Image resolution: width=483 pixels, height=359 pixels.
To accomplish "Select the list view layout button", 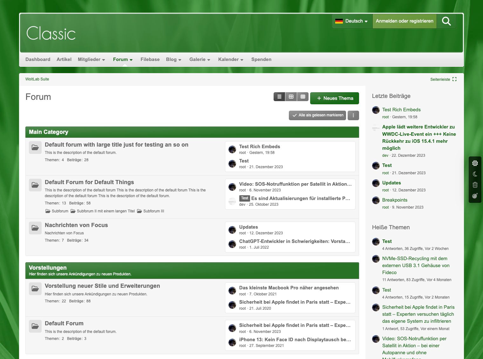I will [x=279, y=97].
